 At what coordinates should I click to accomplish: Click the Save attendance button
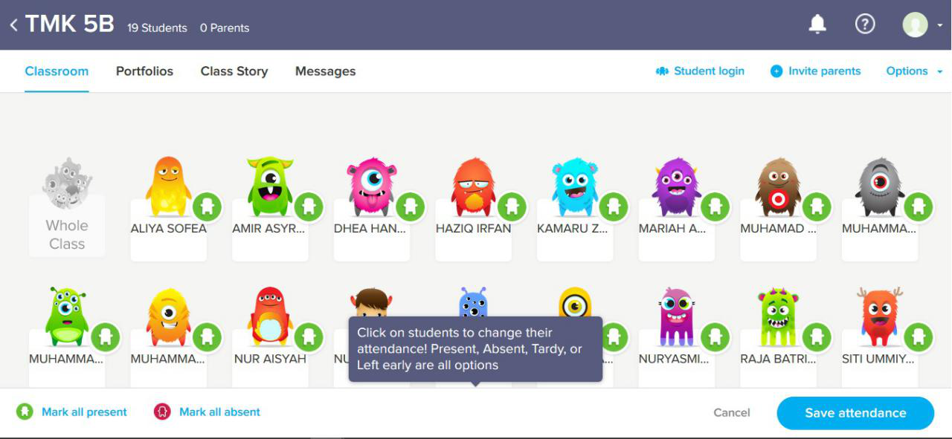pyautogui.click(x=855, y=413)
